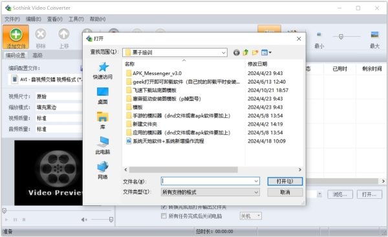Open the 编辑 menu
This screenshot has height=237, width=388.
34,19
